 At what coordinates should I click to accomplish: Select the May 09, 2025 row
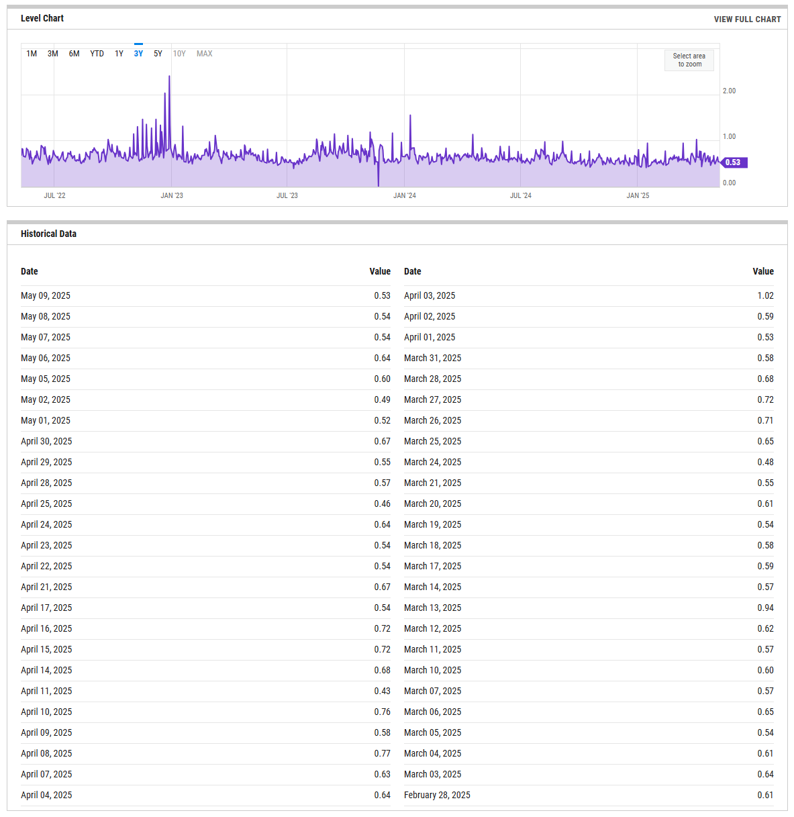pyautogui.click(x=205, y=296)
